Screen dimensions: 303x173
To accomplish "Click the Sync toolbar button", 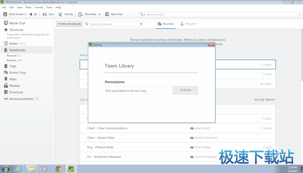I will tap(48, 14).
